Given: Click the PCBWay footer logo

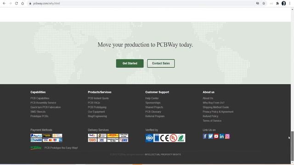Looking at the screenshot, I should 36,148.
